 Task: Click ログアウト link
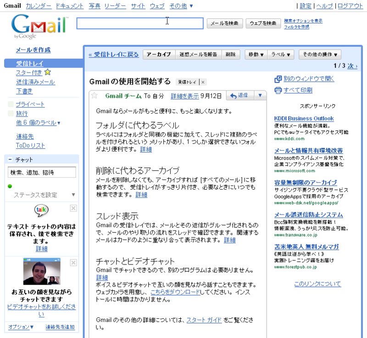click(350, 6)
